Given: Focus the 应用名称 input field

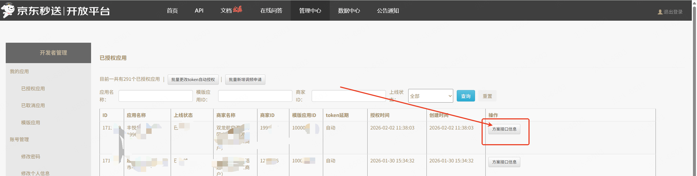Looking at the screenshot, I should tap(155, 96).
